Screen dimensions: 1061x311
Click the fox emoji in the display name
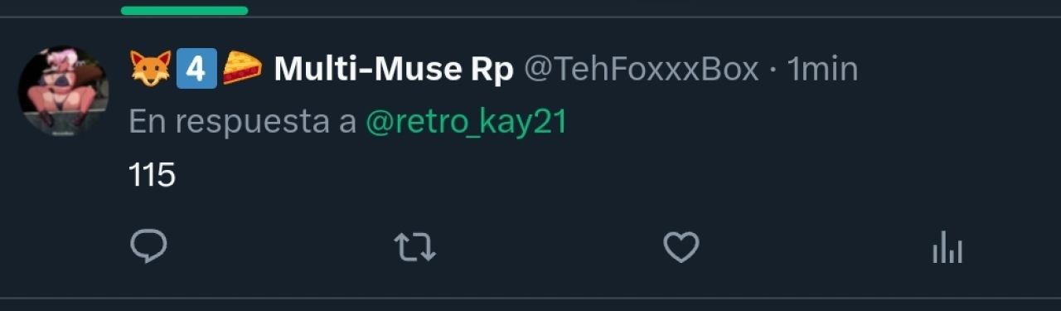(x=150, y=70)
